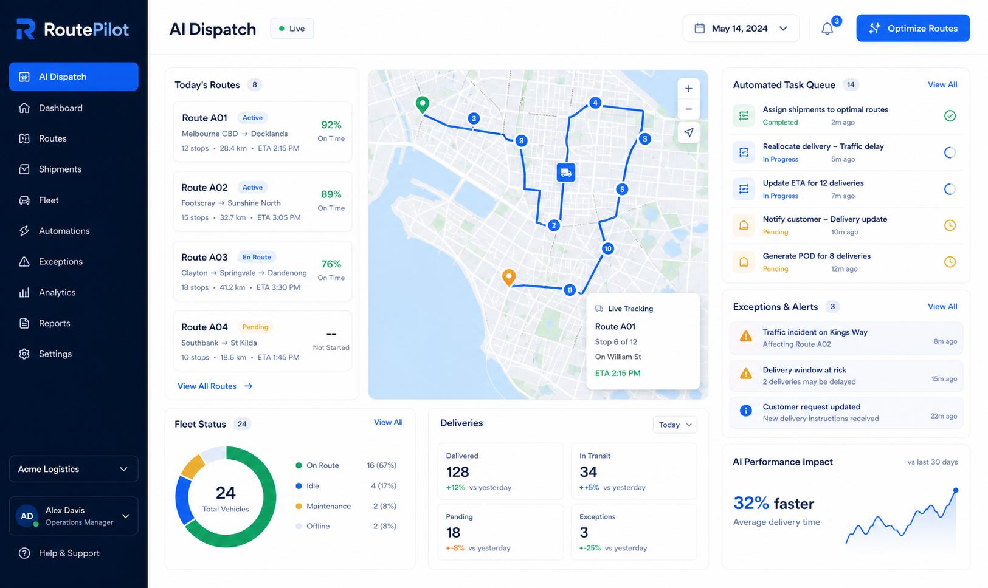Viewport: 988px width, 588px height.
Task: Recenter map with location arrow icon
Action: (688, 132)
